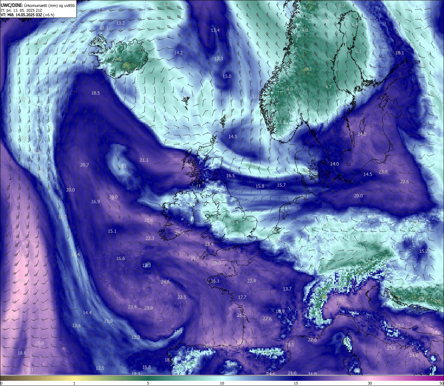Click the 14.0 value in the southern Baltic
The width and height of the screenshot is (444, 386).
point(334,164)
